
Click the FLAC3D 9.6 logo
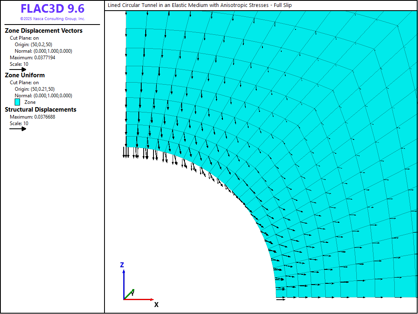pyautogui.click(x=52, y=9)
